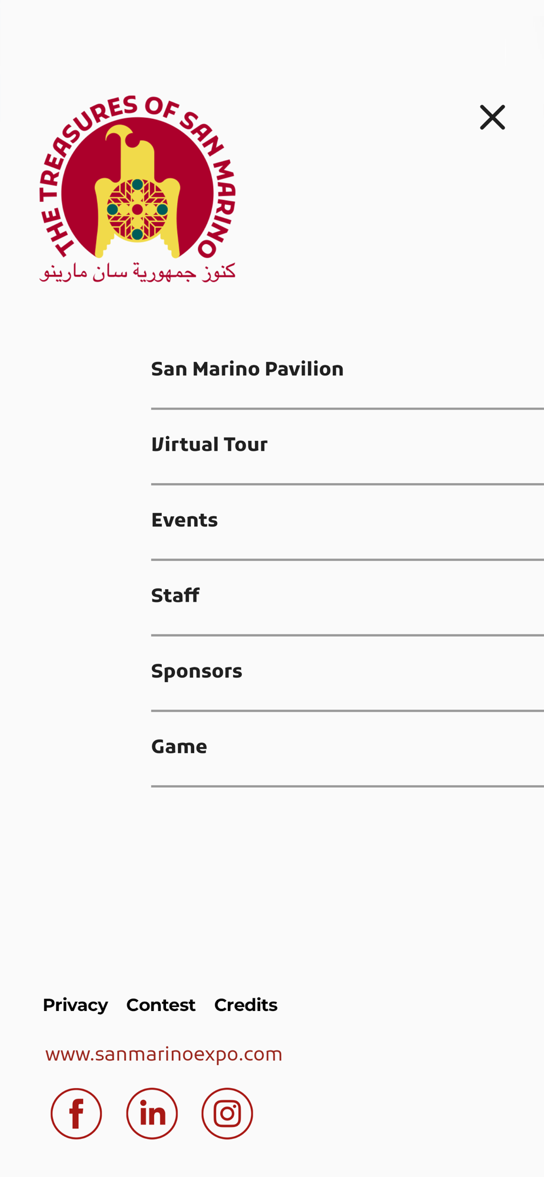Open the Privacy footer link
Image resolution: width=544 pixels, height=1177 pixels.
point(75,1005)
